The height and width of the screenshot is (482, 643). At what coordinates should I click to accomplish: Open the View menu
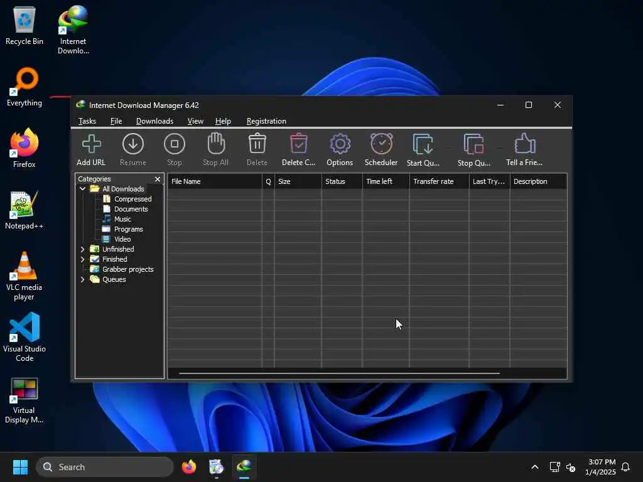point(195,121)
